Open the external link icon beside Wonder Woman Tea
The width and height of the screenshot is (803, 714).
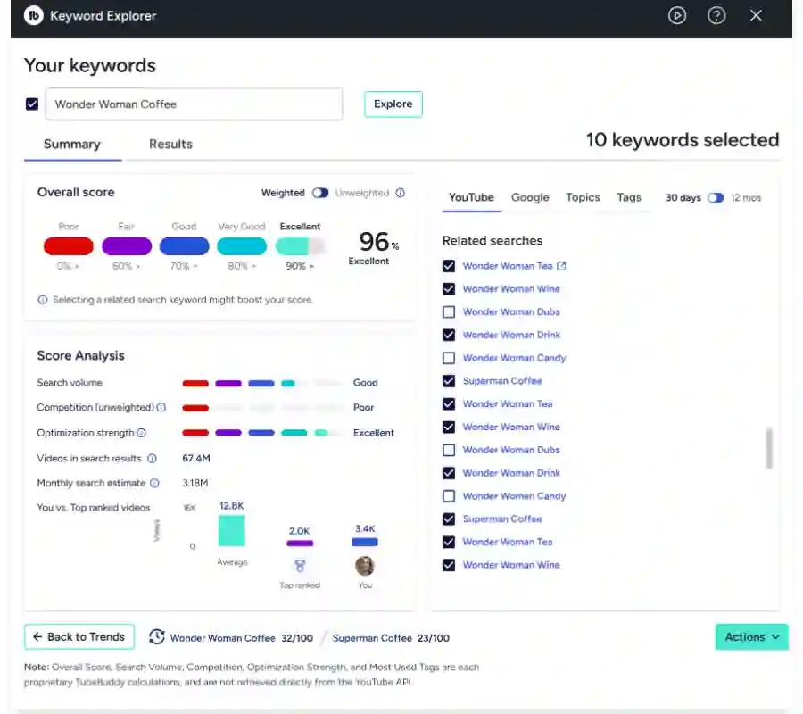[561, 266]
